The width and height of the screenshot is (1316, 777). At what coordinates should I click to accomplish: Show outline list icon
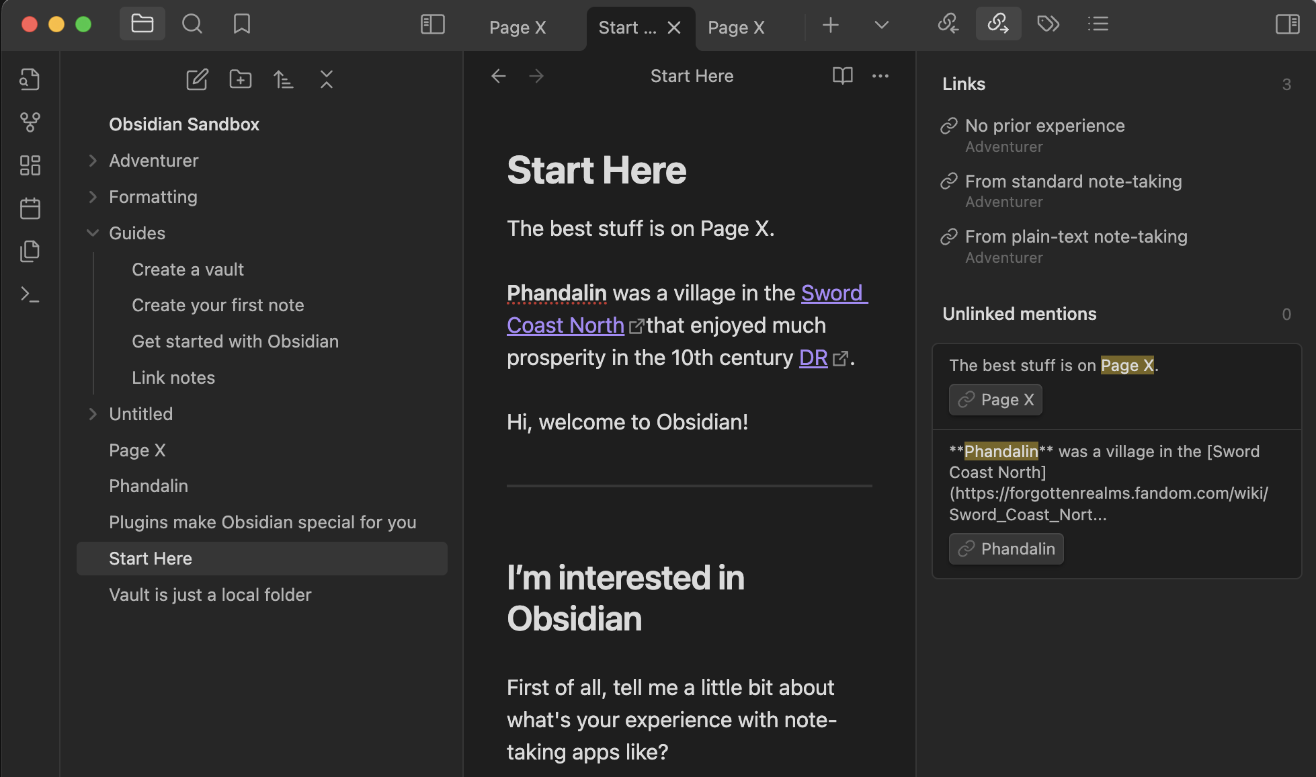[x=1098, y=24]
